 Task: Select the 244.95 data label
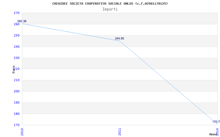[119, 38]
